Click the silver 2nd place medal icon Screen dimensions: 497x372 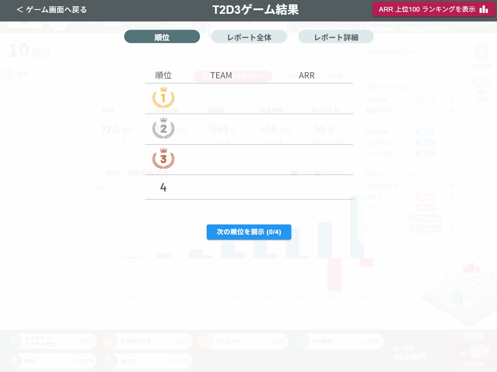tap(163, 128)
